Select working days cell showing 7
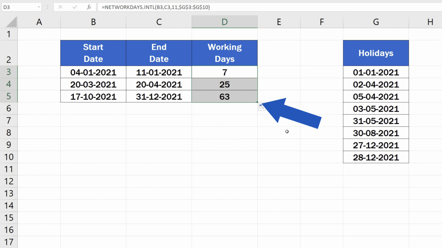Image resolution: width=442 pixels, height=248 pixels. [224, 72]
